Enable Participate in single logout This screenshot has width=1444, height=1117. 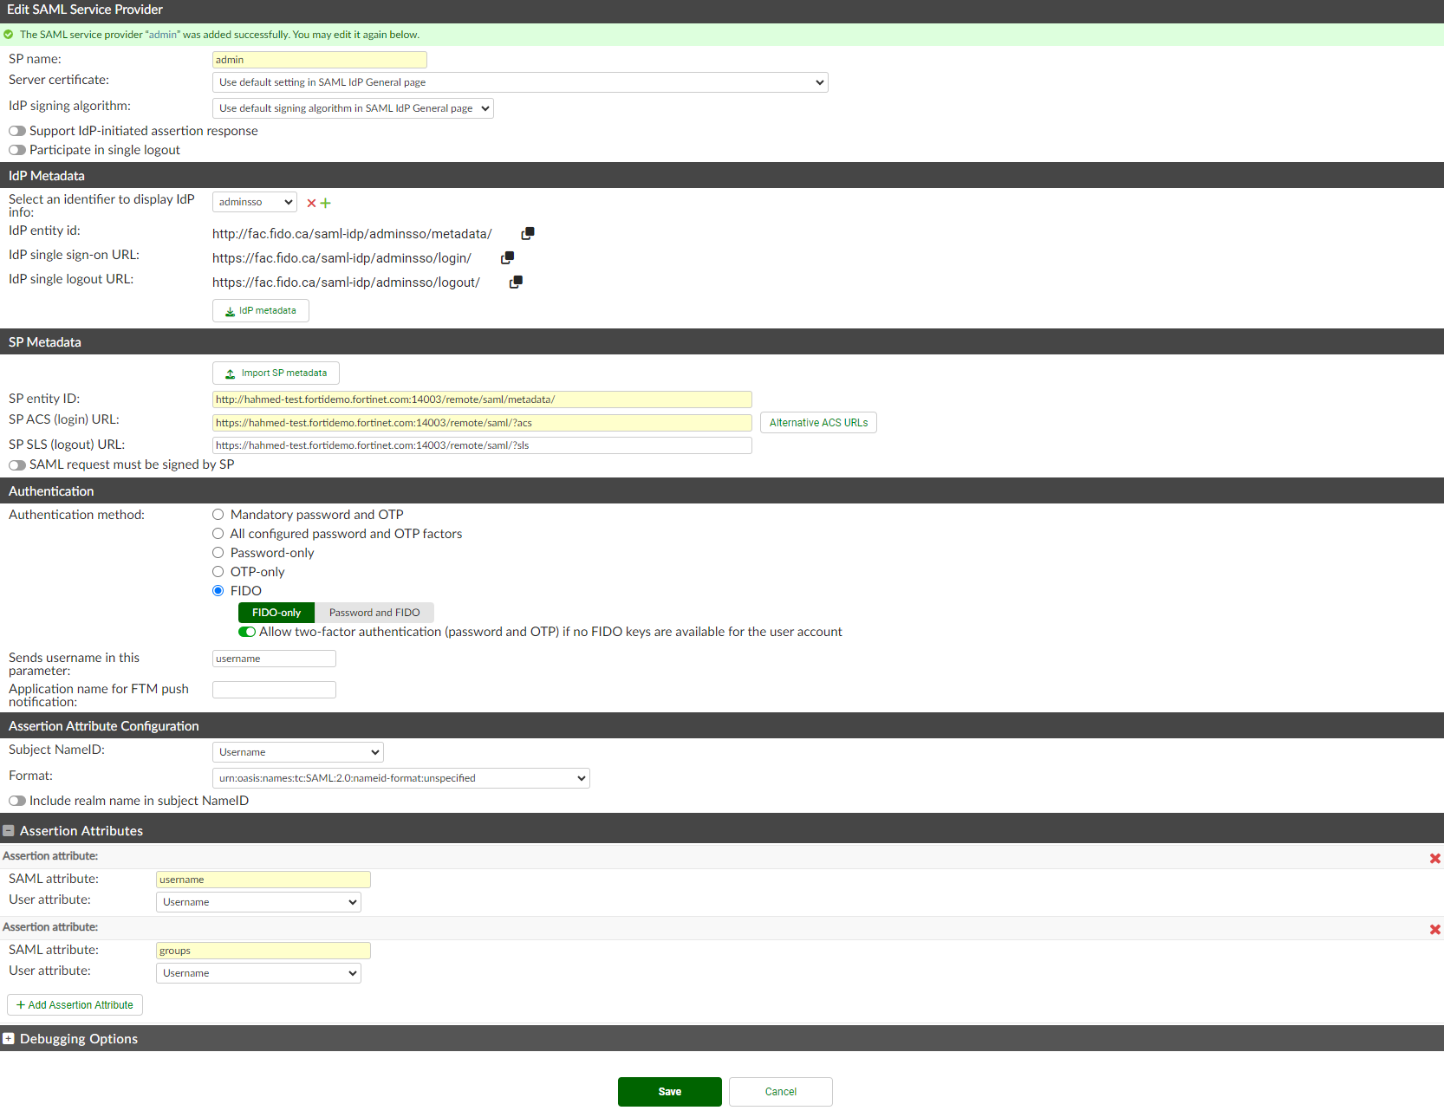[16, 150]
